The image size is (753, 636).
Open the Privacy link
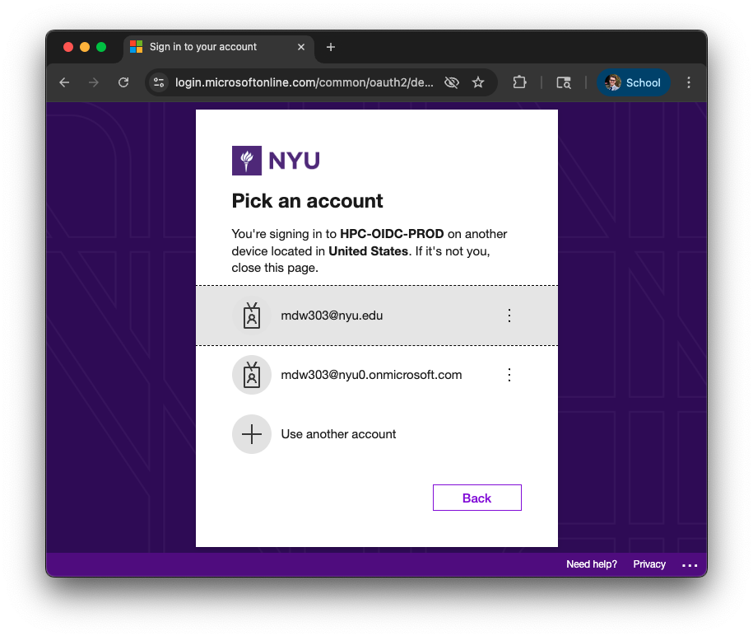pos(649,564)
